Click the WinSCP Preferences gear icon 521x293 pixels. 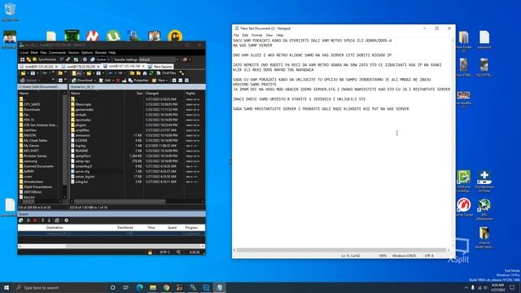pos(85,59)
